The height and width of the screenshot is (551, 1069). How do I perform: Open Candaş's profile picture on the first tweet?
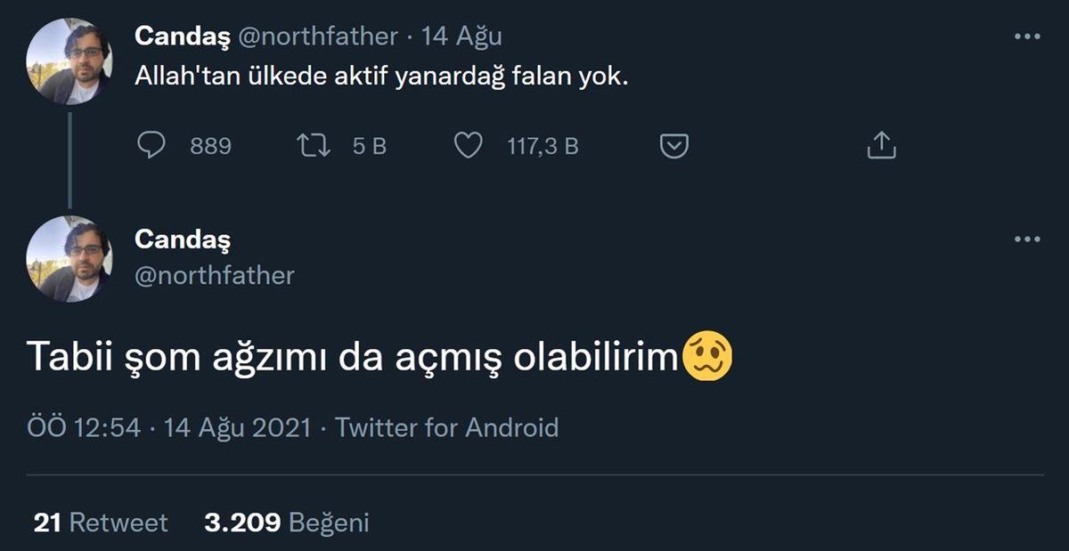(x=67, y=61)
